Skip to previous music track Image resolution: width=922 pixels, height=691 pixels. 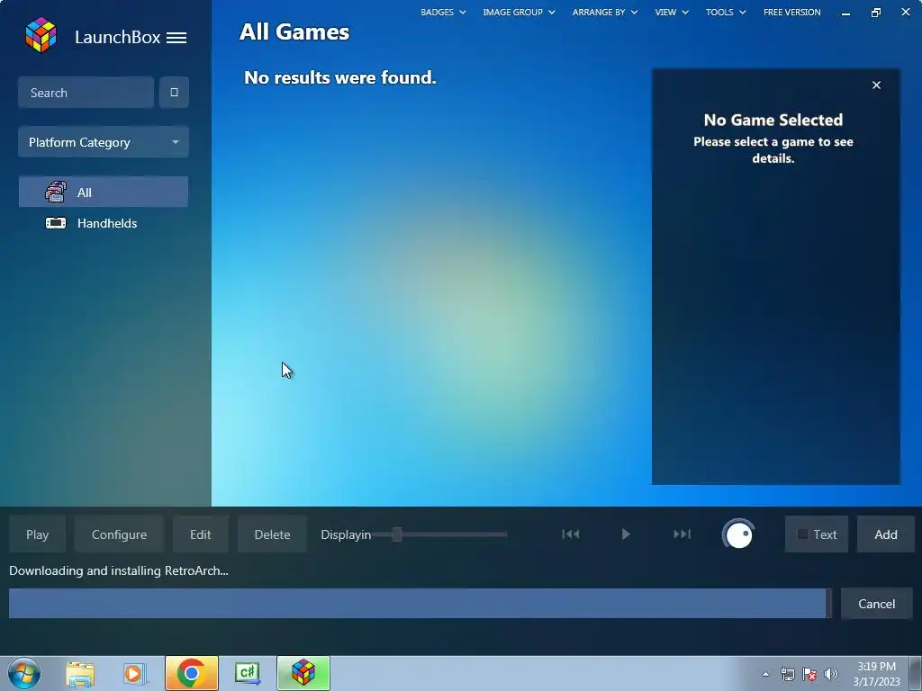point(570,534)
